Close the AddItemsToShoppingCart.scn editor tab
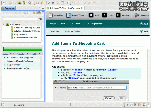Image resolution: width=151 pixels, height=108 pixels. click(x=82, y=8)
